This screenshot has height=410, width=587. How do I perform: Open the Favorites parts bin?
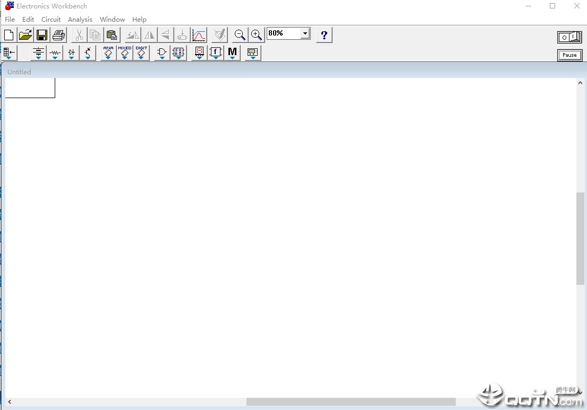click(9, 53)
